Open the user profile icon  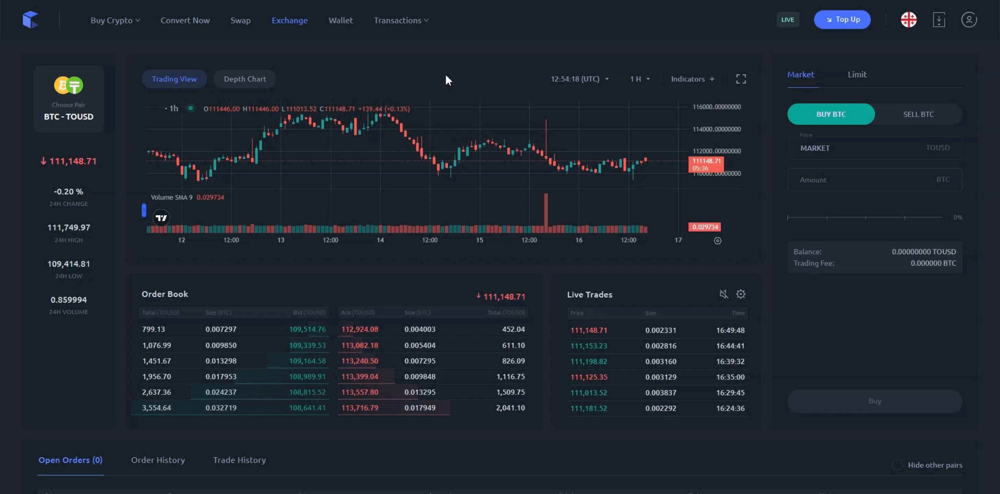pos(969,20)
